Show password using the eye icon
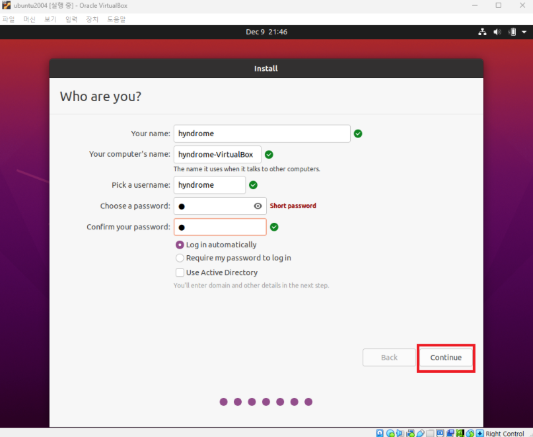 (258, 206)
